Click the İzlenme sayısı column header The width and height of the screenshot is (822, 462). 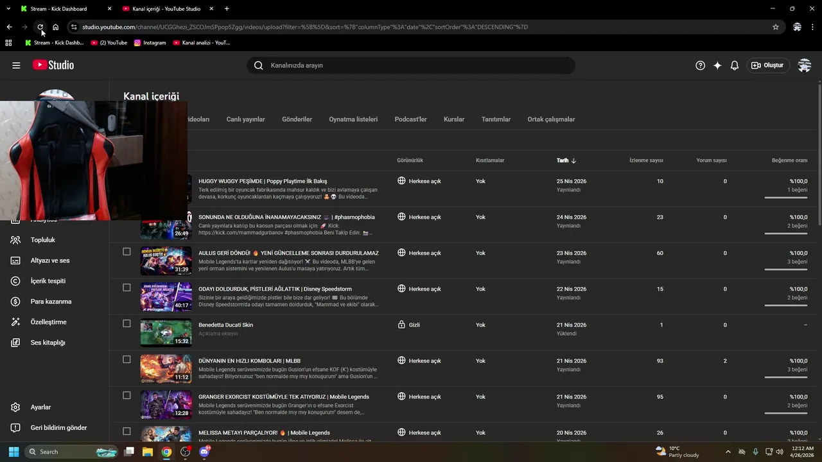646,160
